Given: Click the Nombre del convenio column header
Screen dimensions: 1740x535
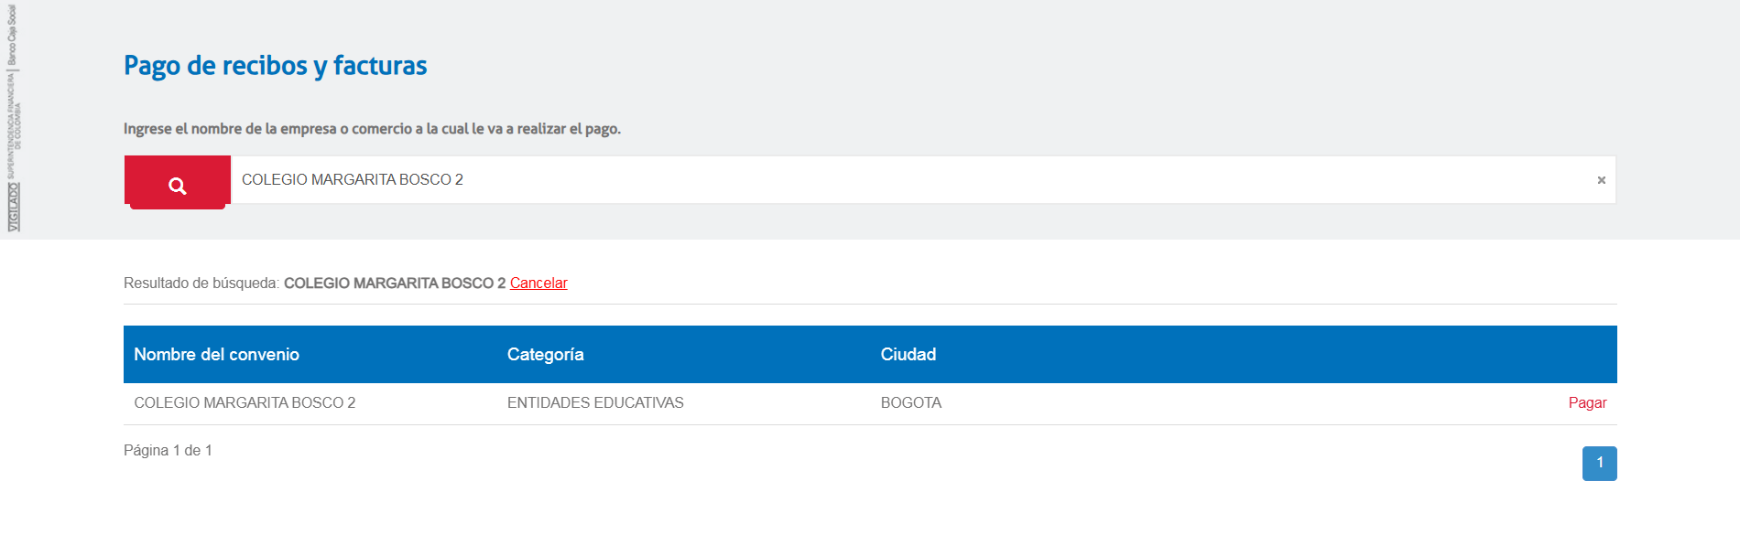Looking at the screenshot, I should point(217,355).
